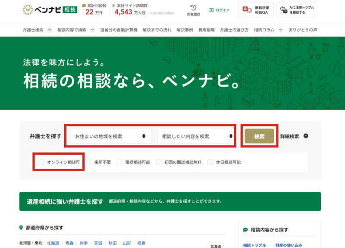Screen dimensions: 345x248
Task: Click the map pin icon by 都道府県から探す
Action: click(x=21, y=228)
